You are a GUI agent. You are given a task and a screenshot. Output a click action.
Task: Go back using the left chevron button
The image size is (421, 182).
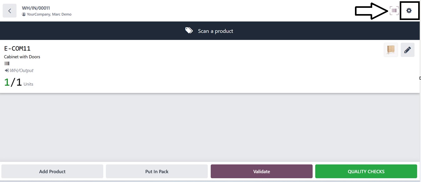tap(10, 11)
